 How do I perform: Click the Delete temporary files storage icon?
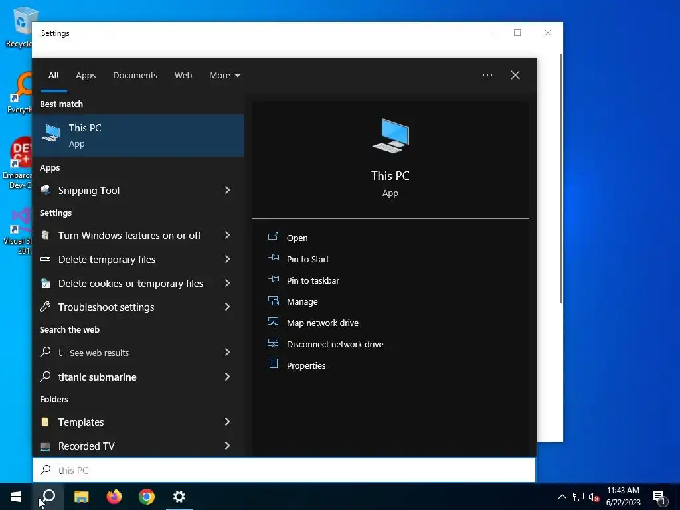(x=45, y=259)
